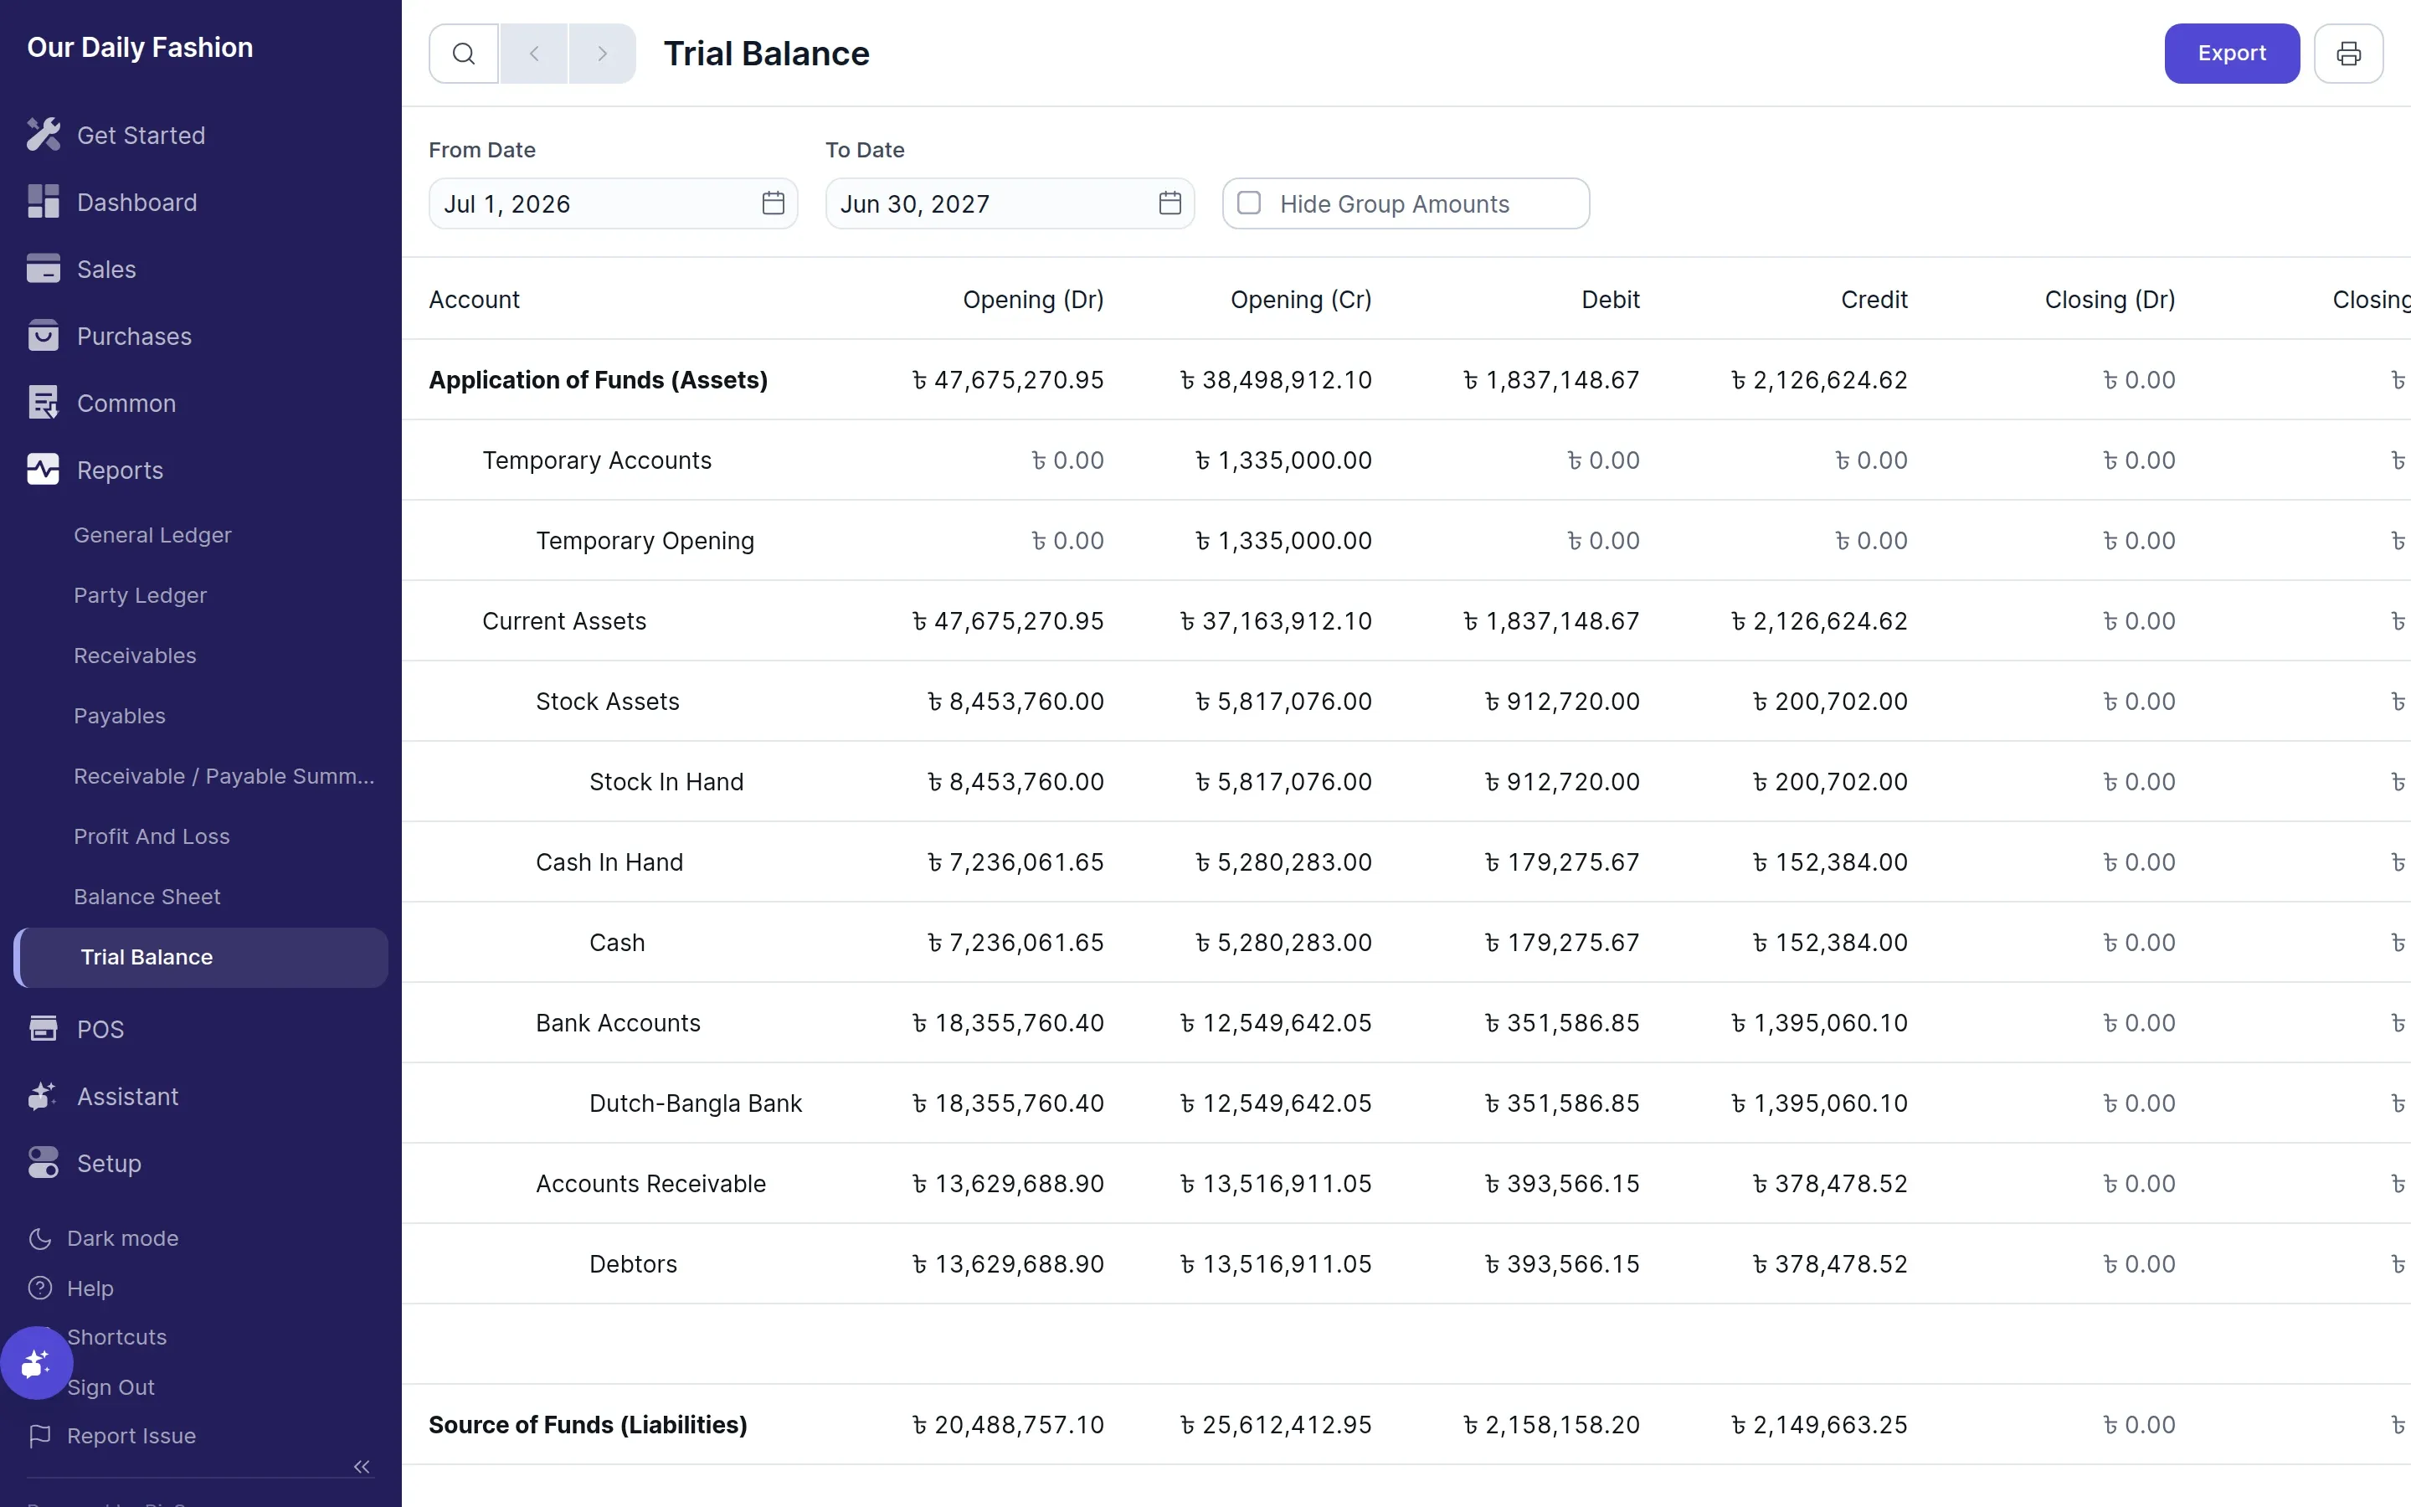This screenshot has height=1507, width=2411.
Task: Click the Temporary Accounts row label
Action: click(x=597, y=460)
